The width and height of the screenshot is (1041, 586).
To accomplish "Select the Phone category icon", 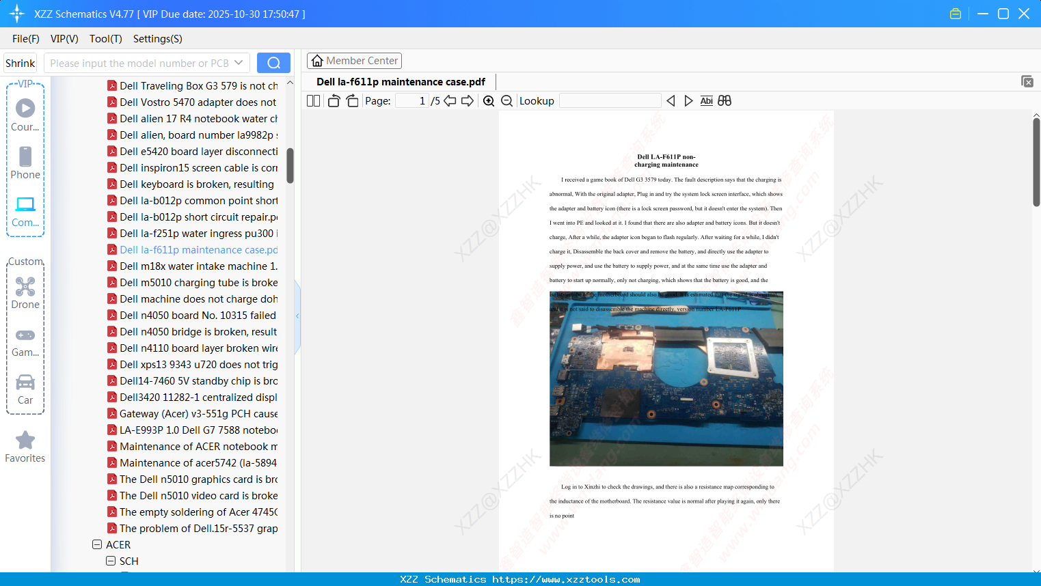I will [25, 163].
